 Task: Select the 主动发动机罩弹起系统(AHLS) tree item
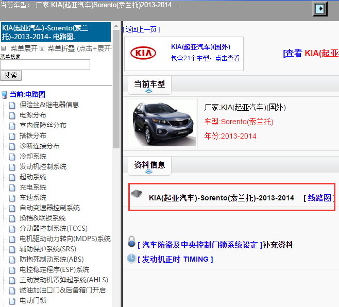pyautogui.click(x=64, y=280)
